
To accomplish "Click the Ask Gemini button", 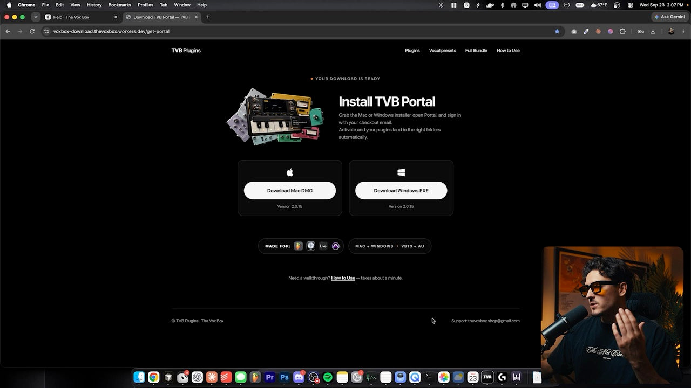I will [x=669, y=17].
